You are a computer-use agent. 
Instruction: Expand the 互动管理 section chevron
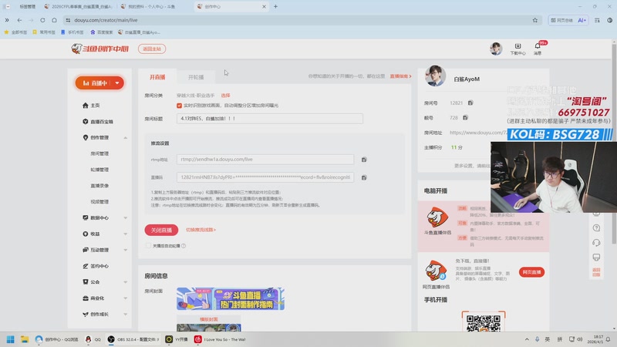click(x=125, y=250)
